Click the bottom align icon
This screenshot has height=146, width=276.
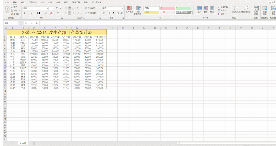tap(73, 8)
